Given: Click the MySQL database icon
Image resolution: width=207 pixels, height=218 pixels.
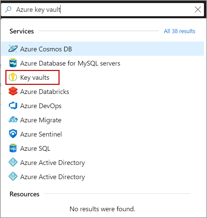Looking at the screenshot, I should [x=13, y=63].
